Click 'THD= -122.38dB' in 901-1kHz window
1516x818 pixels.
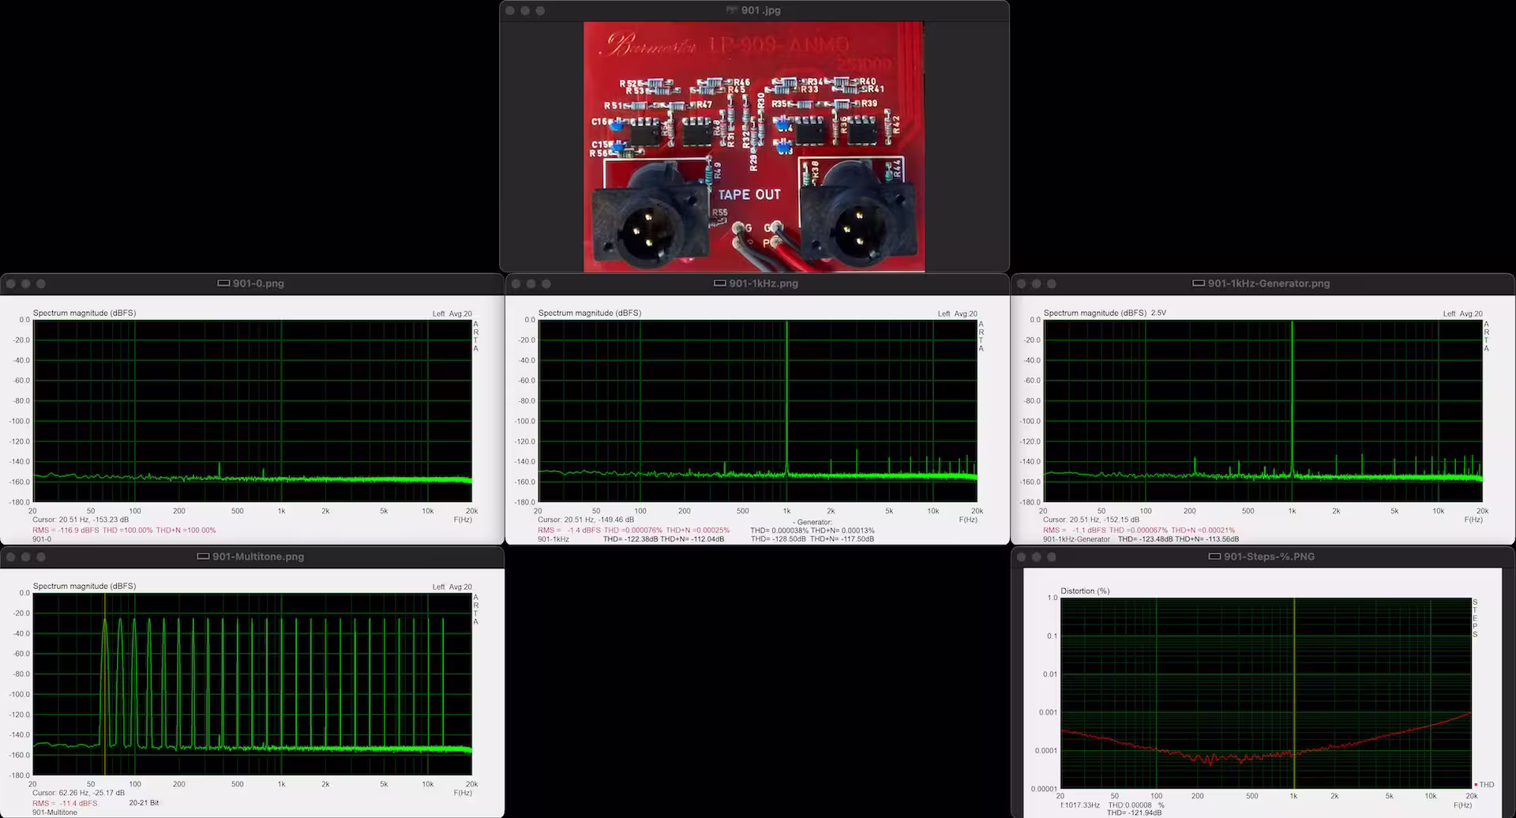[x=630, y=539]
